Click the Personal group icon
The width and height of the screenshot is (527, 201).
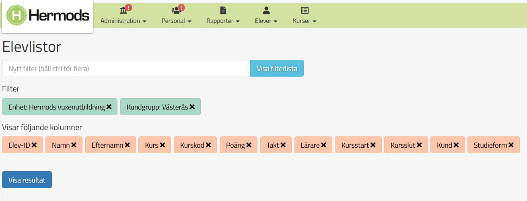[x=176, y=10]
